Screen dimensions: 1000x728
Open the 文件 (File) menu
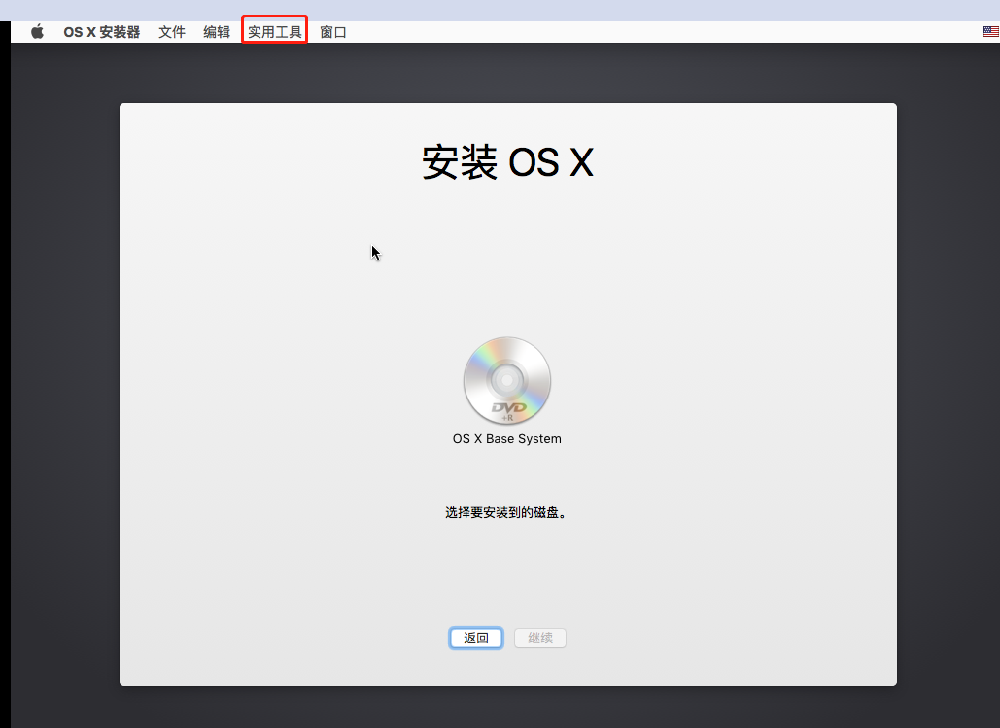[x=172, y=30]
